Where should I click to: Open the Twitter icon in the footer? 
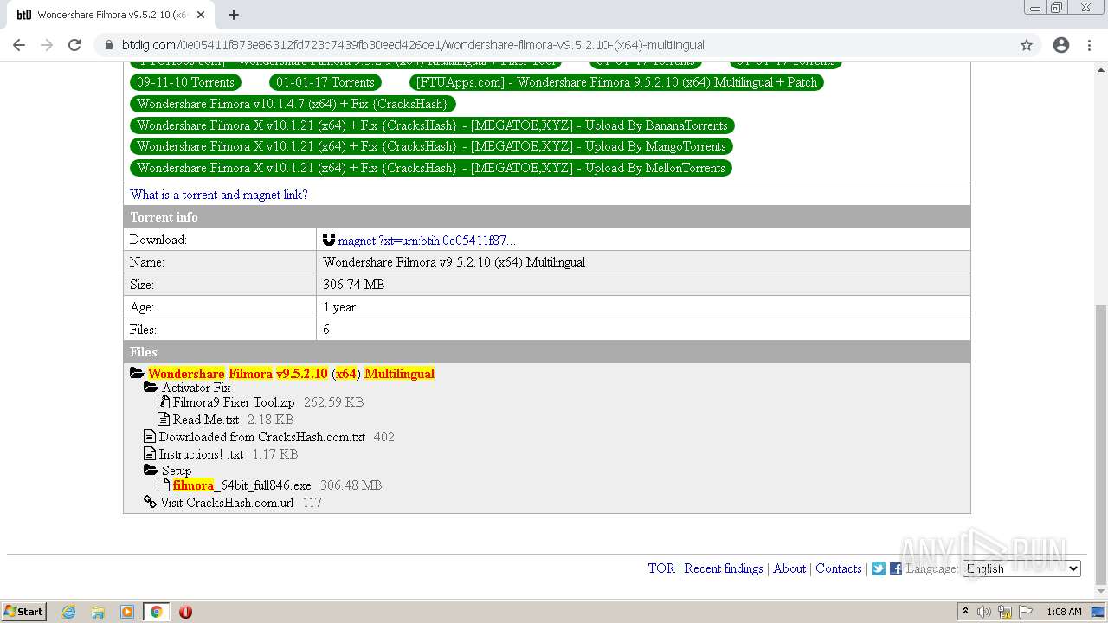879,568
